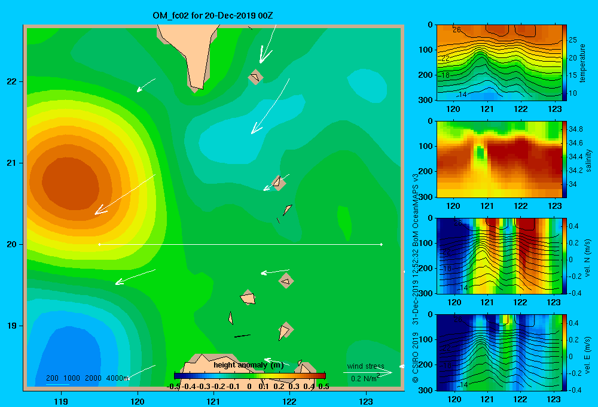
Task: Click the '34.8' tick on salinity scale
Action: coord(576,129)
